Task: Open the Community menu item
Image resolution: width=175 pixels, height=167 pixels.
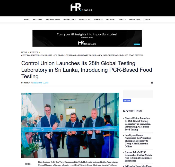Action: [x=135, y=19]
